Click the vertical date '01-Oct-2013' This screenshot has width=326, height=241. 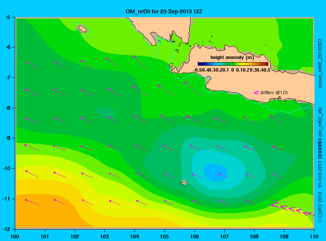point(320,174)
